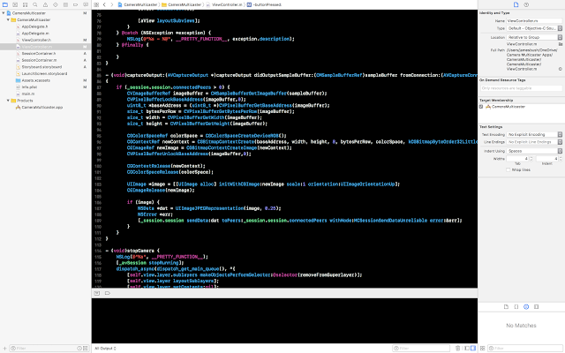Select Info.plist in navigator
The image size is (565, 353).
coord(29,86)
